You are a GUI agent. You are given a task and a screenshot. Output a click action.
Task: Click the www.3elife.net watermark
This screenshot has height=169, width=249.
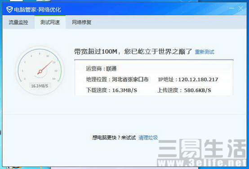point(202,163)
